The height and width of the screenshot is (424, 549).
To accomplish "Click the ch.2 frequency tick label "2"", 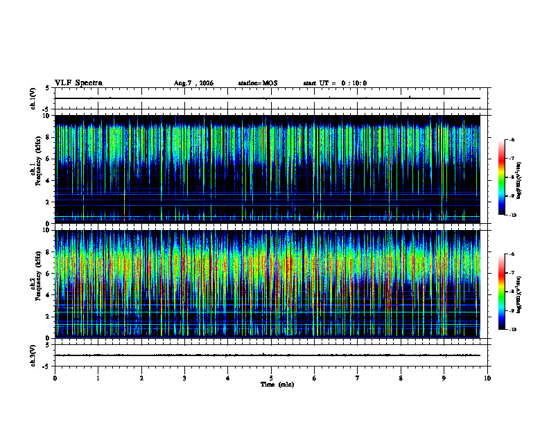I will pos(49,317).
